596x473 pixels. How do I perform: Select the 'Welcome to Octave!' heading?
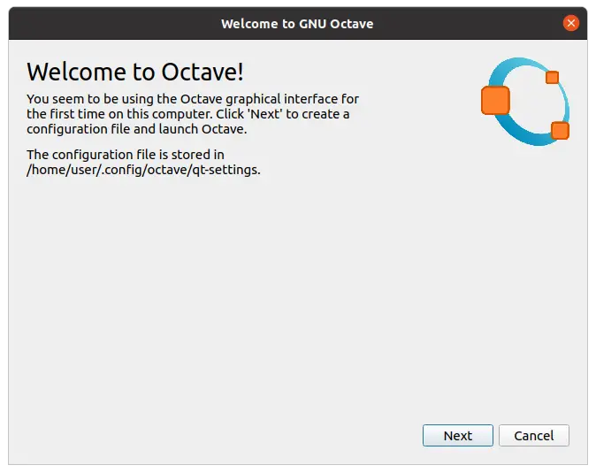point(135,72)
